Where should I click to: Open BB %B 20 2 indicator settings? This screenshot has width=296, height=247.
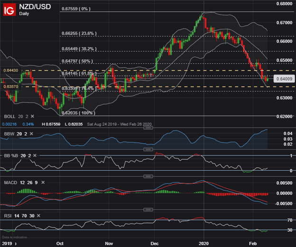point(18,156)
